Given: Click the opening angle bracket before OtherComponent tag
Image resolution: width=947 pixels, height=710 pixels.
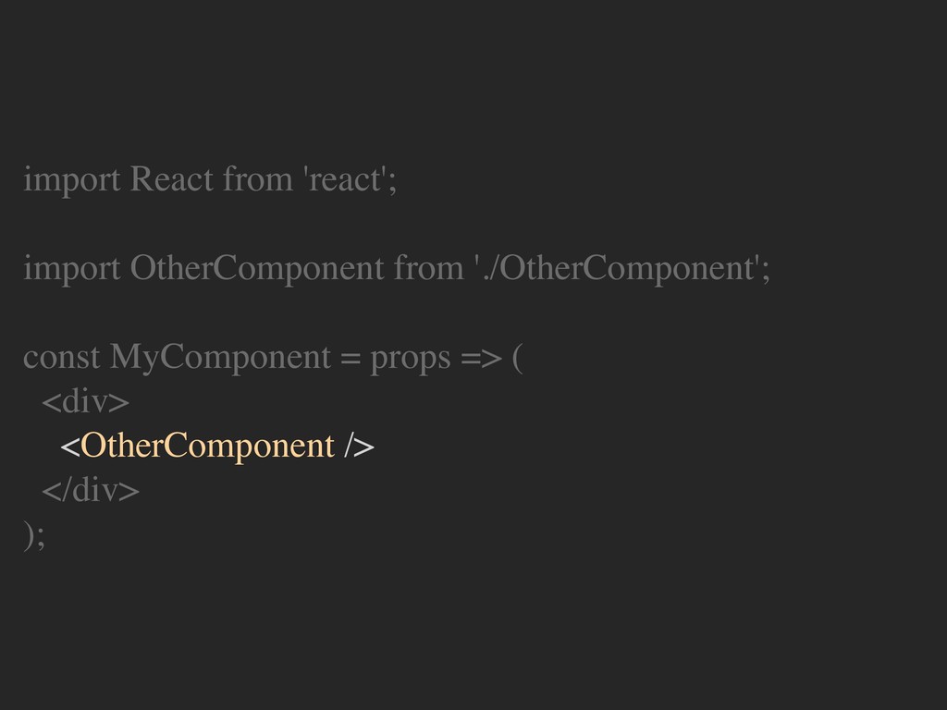Looking at the screenshot, I should point(70,447).
